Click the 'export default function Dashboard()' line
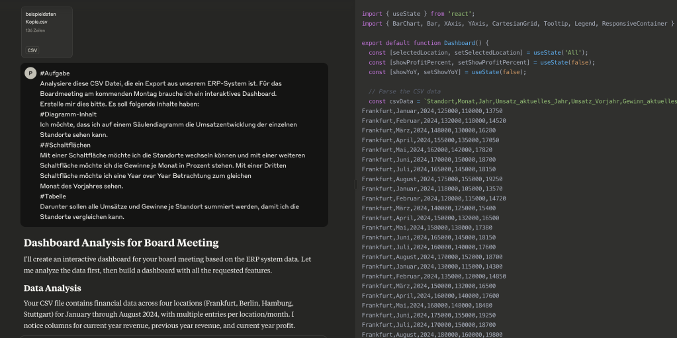The height and width of the screenshot is (338, 677). click(425, 43)
